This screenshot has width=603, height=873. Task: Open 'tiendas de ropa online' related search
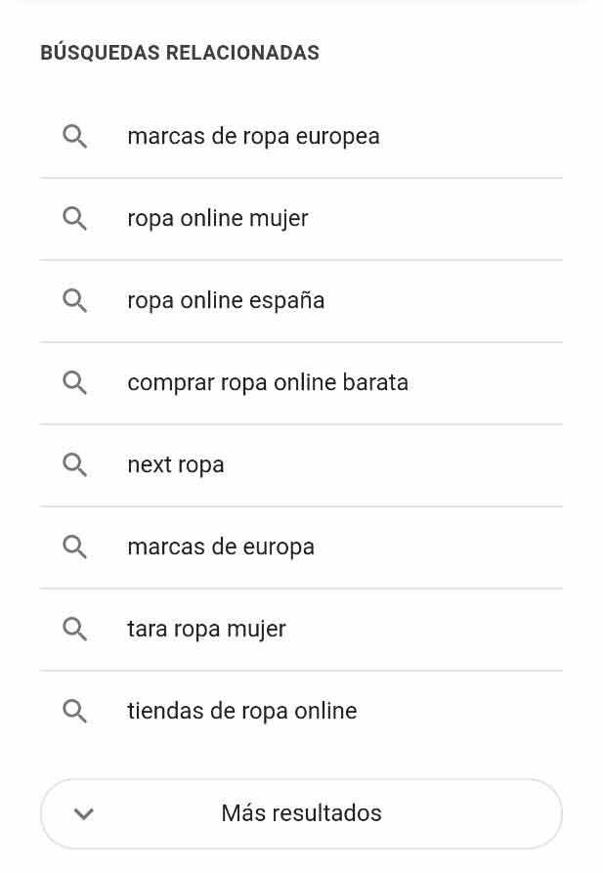[x=242, y=712]
